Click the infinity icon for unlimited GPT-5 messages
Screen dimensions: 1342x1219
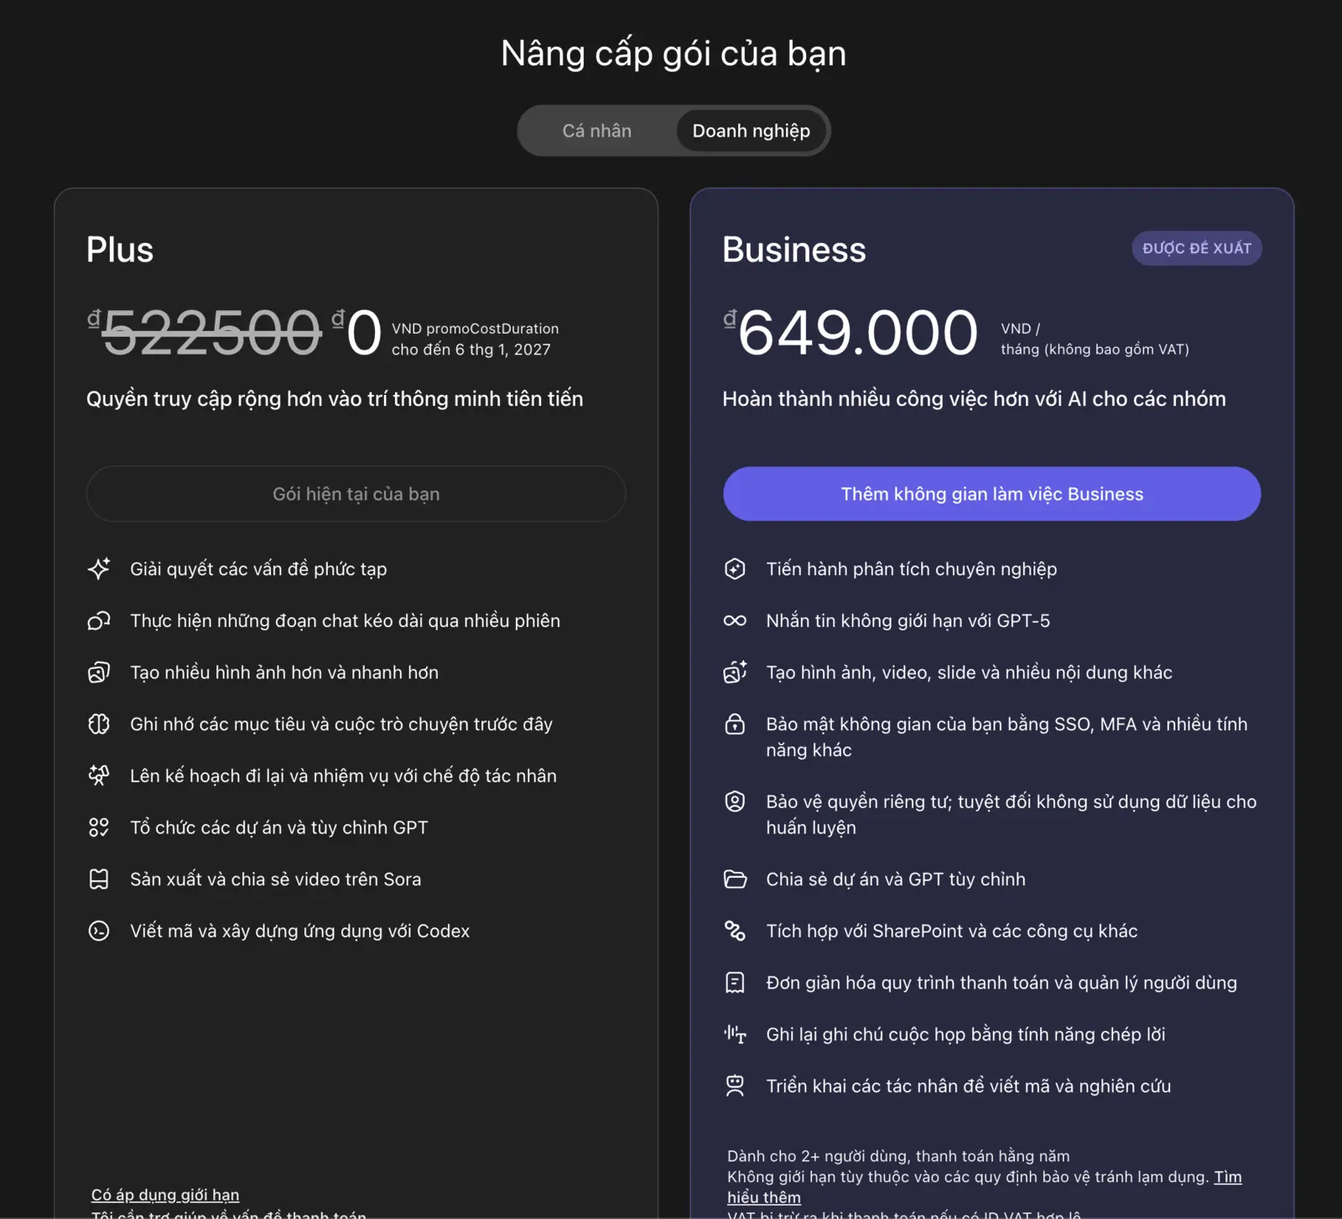coord(735,621)
